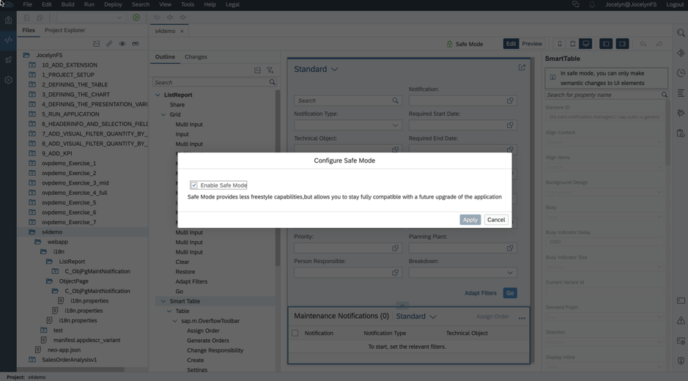
Task: Open the table's Standard variant dropdown
Action: tap(433, 317)
